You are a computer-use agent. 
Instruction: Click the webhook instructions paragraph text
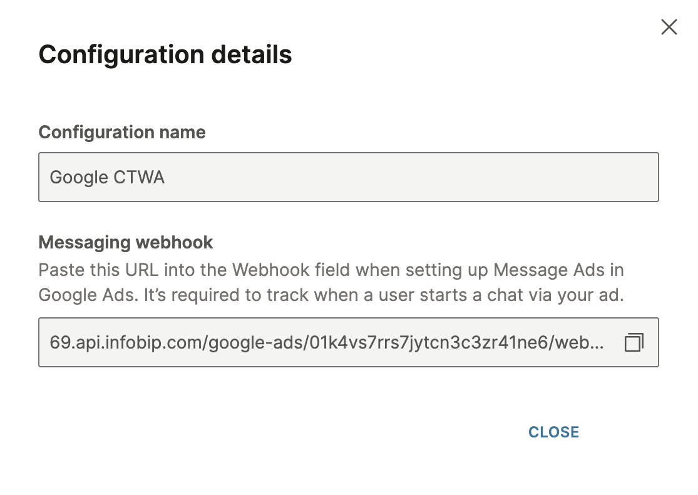(x=332, y=282)
